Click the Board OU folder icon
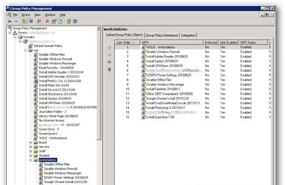Viewport: 285px width, 185px height. pos(36,142)
